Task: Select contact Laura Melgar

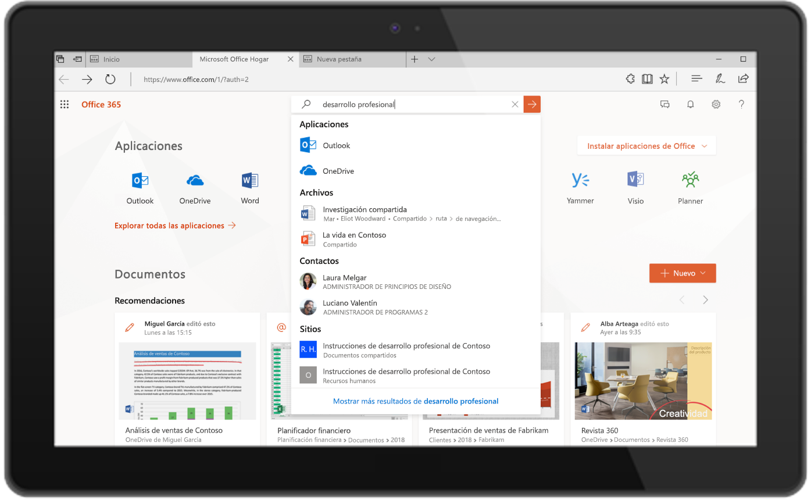Action: (x=416, y=281)
